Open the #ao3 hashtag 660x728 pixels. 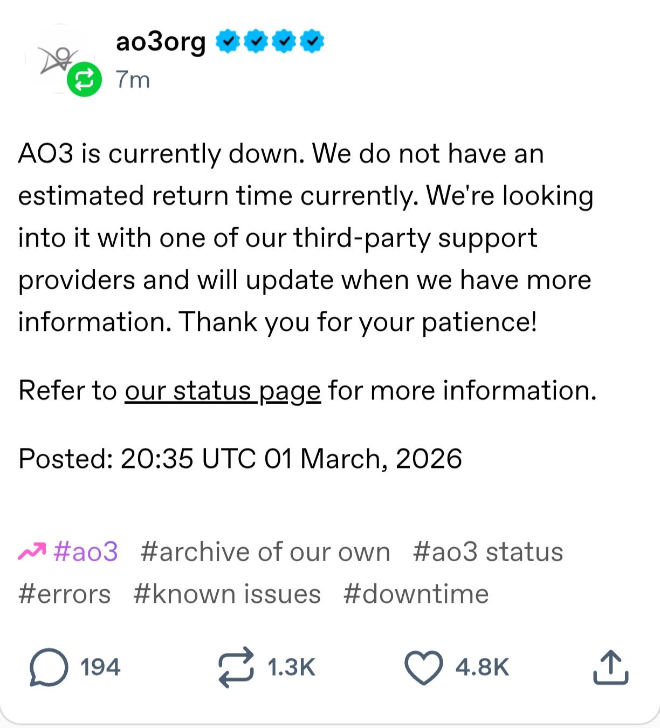click(86, 551)
